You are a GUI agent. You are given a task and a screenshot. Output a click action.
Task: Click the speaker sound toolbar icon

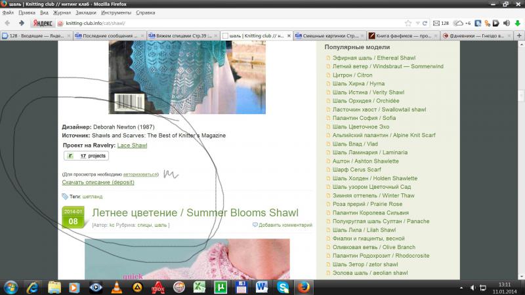(506, 23)
